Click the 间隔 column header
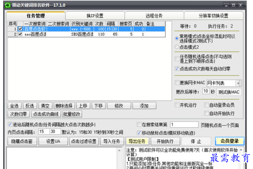The height and width of the screenshot is (169, 253). point(112,24)
